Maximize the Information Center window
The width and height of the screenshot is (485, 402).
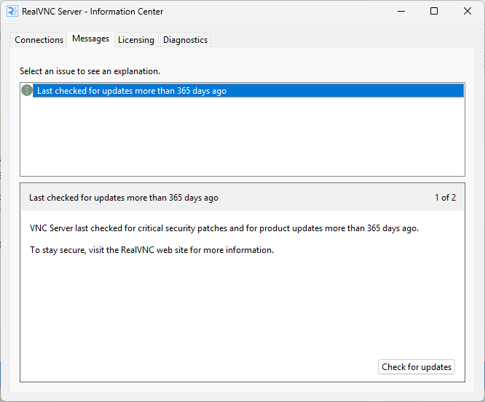pyautogui.click(x=434, y=12)
